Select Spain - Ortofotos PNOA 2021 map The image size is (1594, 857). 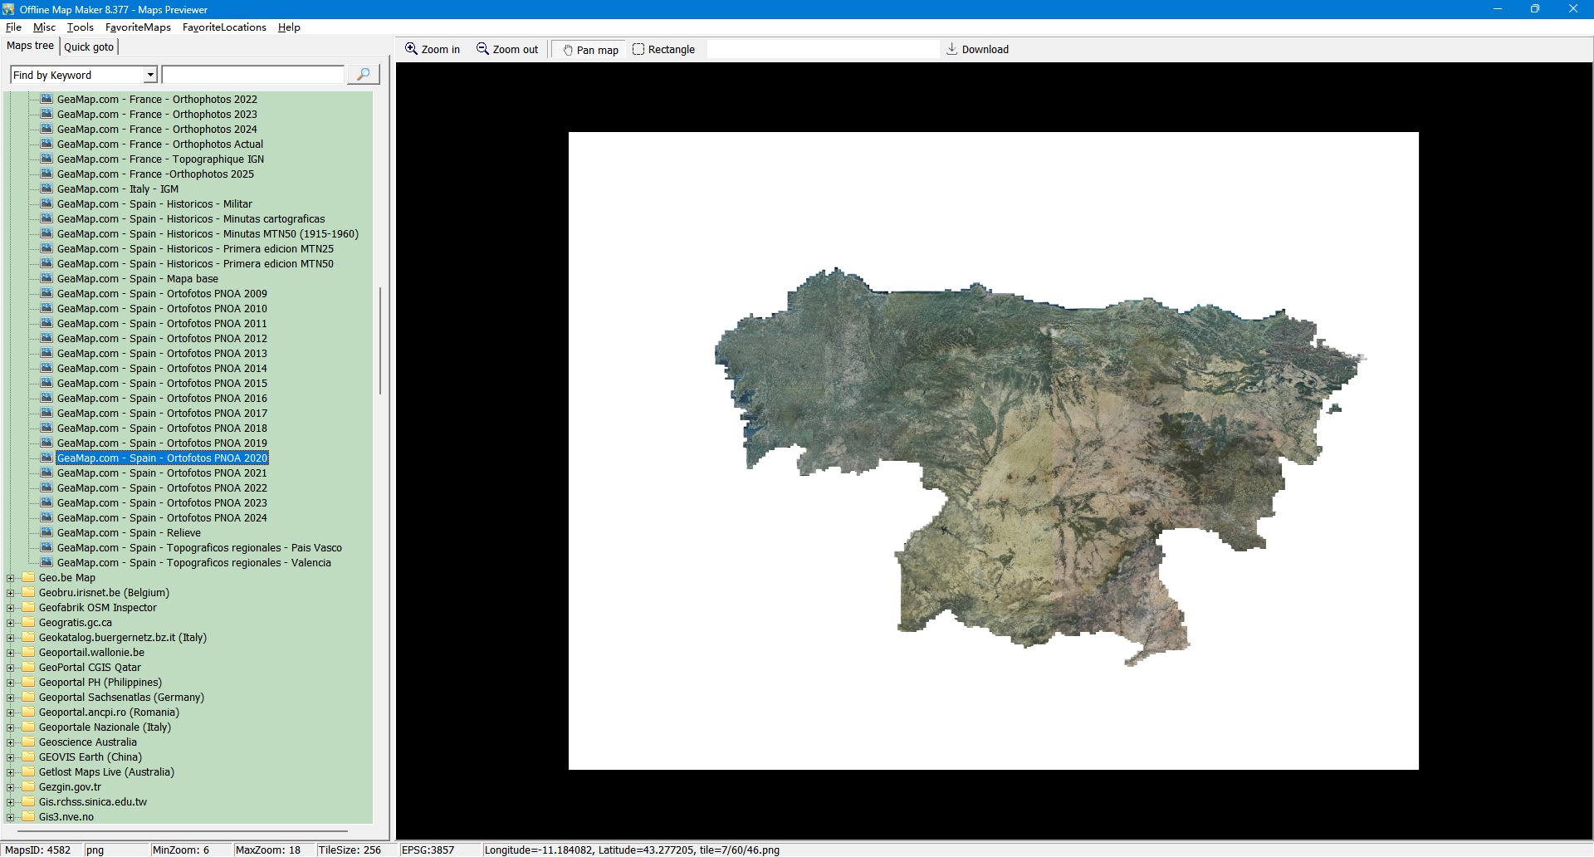tap(162, 473)
